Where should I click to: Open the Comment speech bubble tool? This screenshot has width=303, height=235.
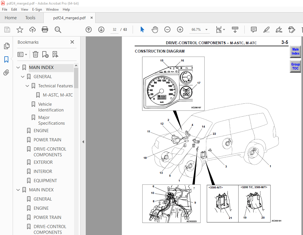(254, 30)
